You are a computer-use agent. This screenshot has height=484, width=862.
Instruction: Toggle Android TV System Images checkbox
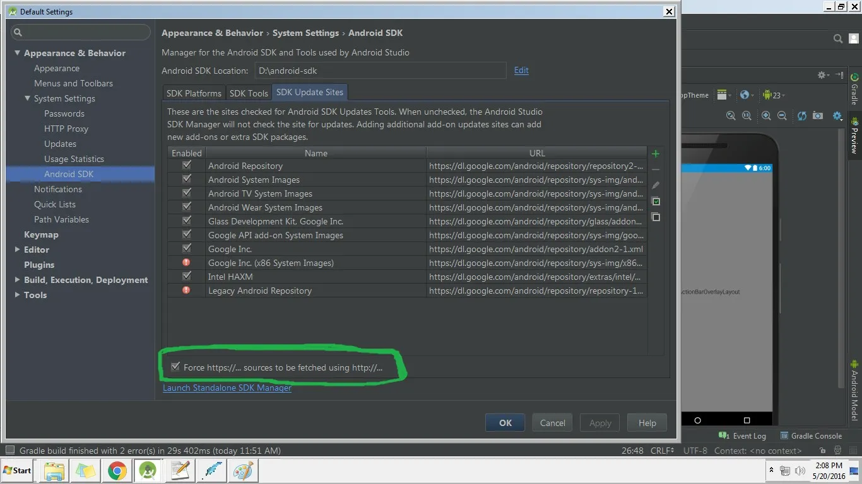186,193
